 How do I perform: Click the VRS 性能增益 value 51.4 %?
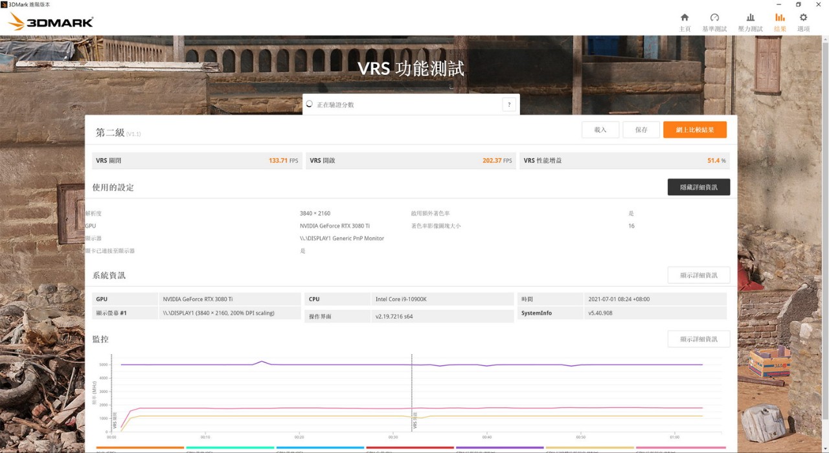(716, 160)
